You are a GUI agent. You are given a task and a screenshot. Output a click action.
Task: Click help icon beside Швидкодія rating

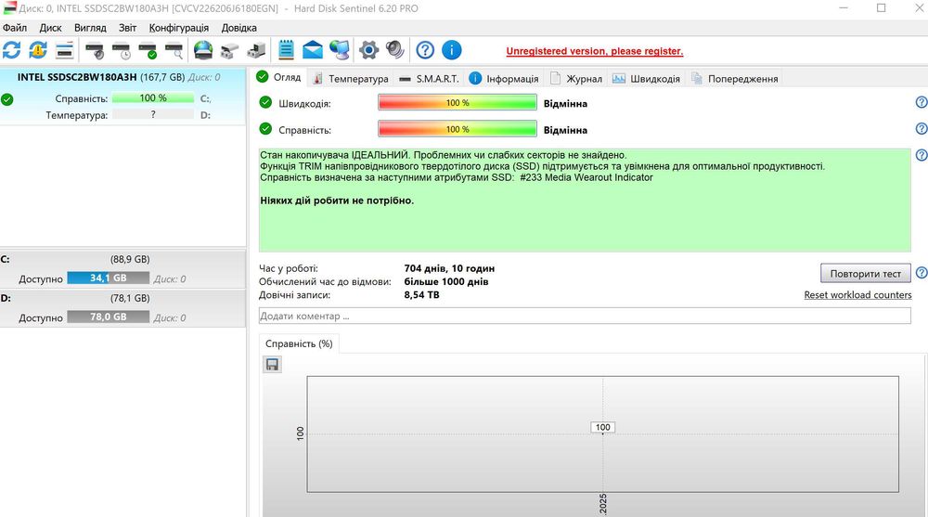(x=922, y=102)
